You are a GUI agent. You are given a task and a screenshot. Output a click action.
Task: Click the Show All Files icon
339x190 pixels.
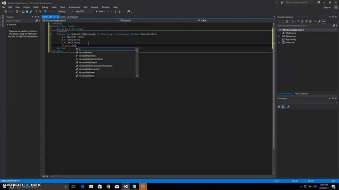310,21
